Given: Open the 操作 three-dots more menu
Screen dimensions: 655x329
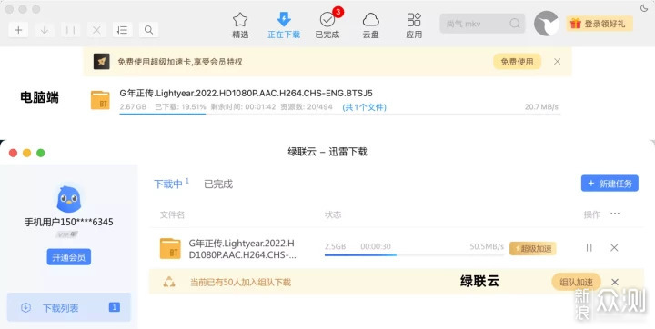Looking at the screenshot, I should [x=615, y=214].
